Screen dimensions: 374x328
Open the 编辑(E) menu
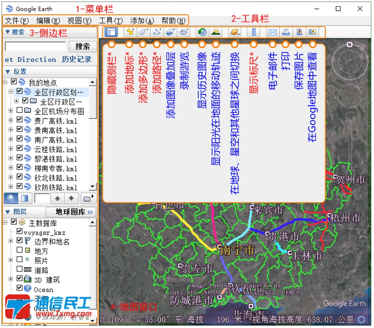point(48,21)
